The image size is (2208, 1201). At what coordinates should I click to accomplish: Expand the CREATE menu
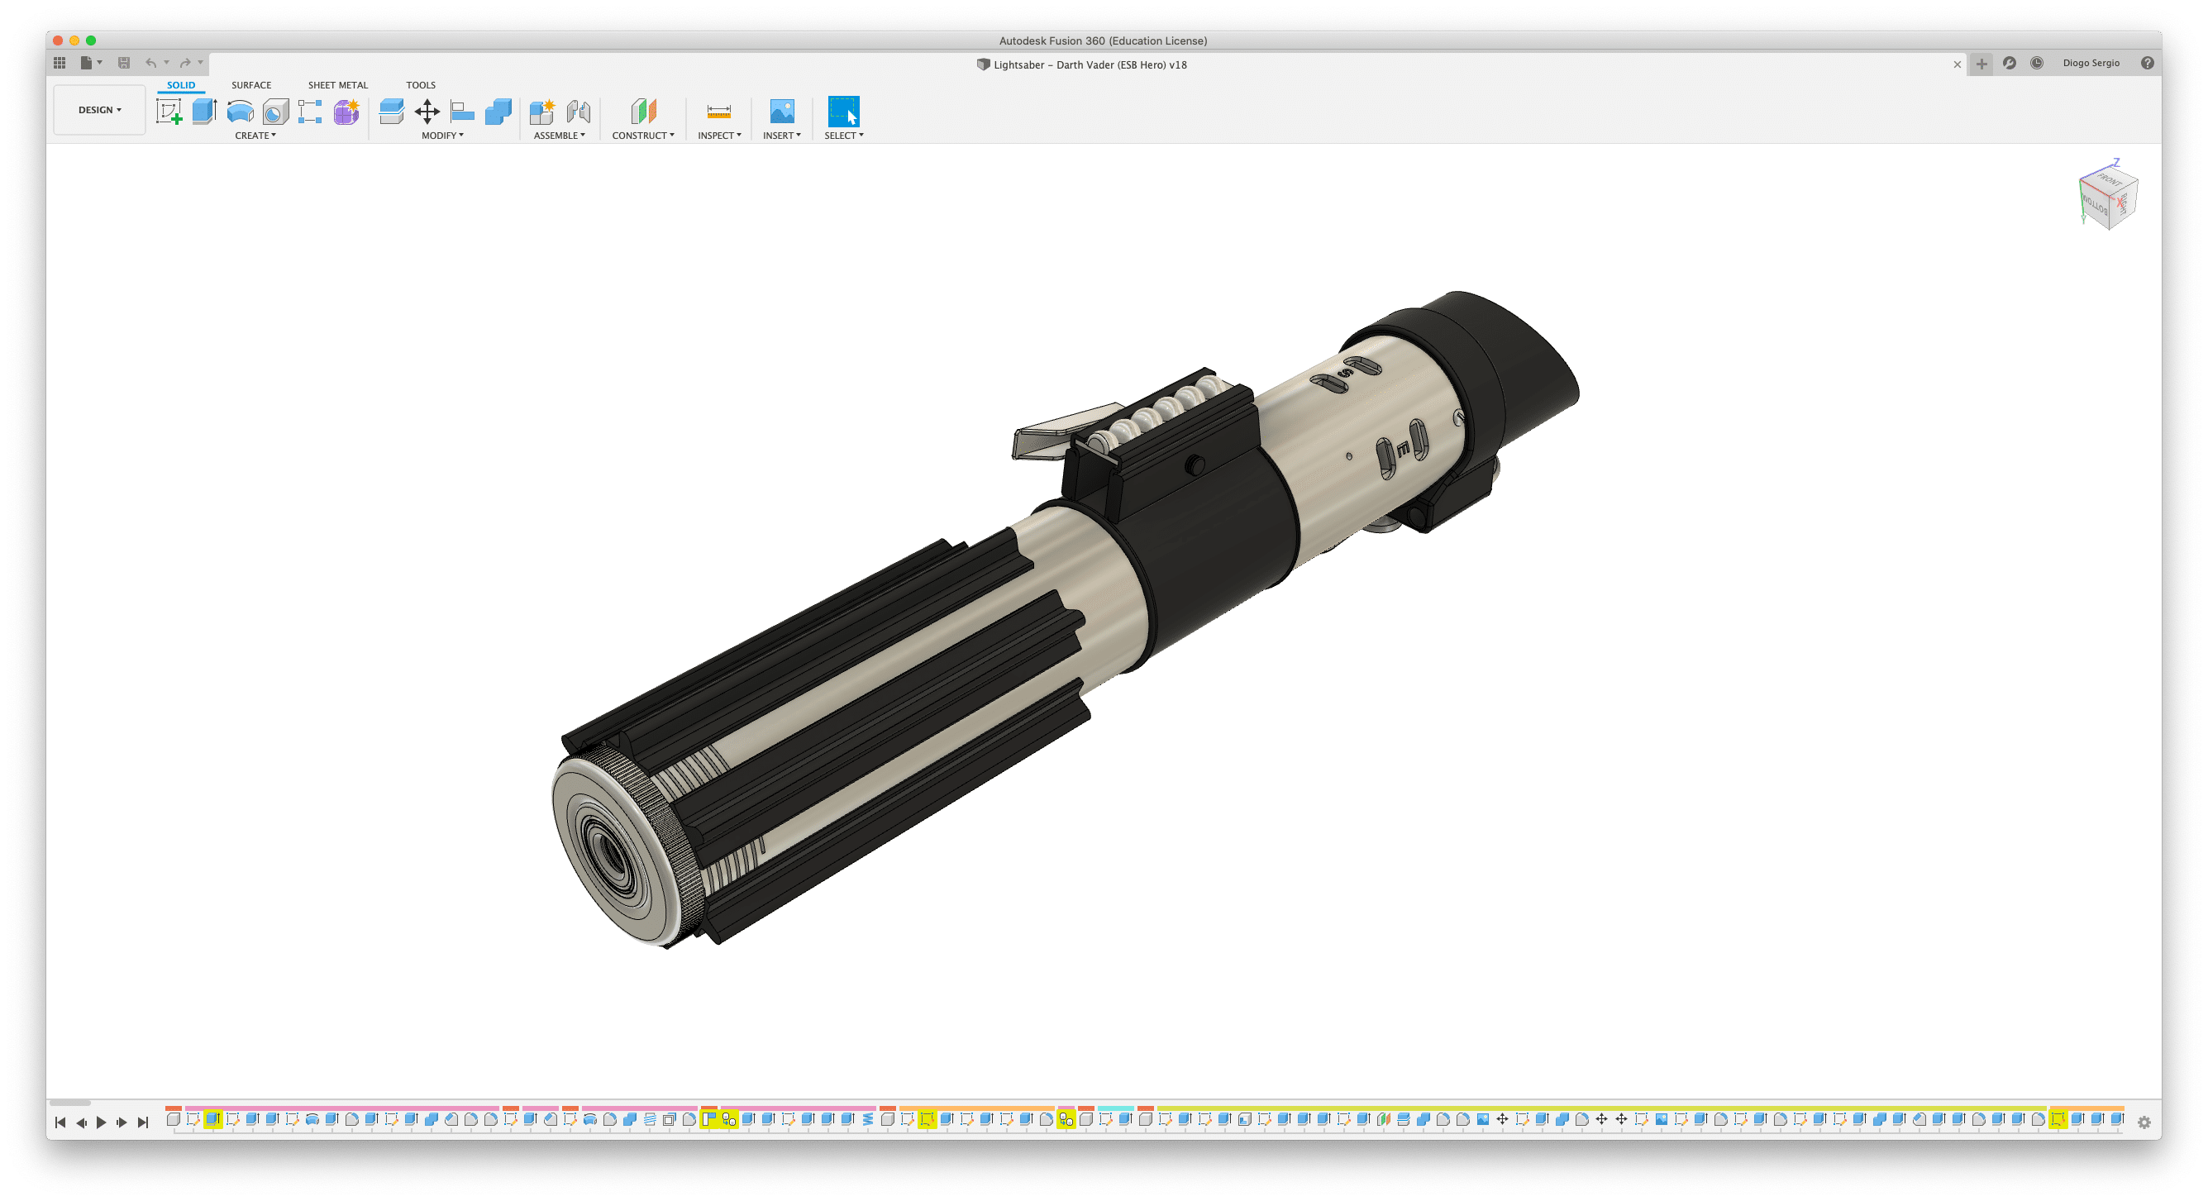pos(255,136)
